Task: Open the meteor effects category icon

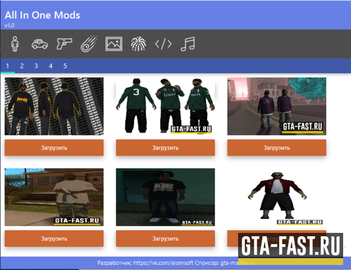Action: click(89, 44)
